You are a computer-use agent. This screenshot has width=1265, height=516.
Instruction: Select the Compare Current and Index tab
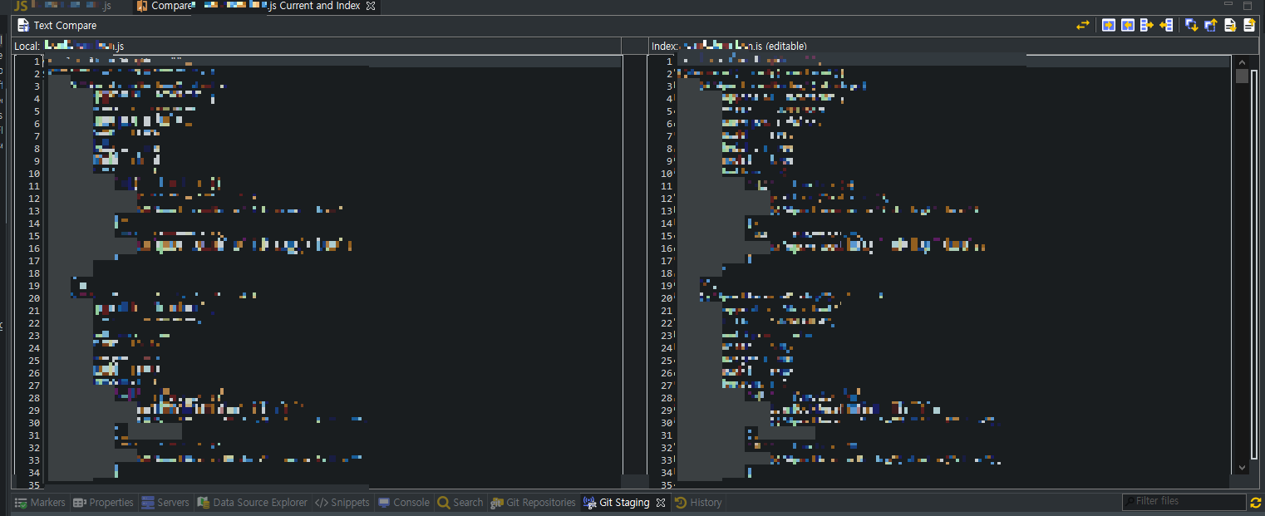click(x=256, y=6)
